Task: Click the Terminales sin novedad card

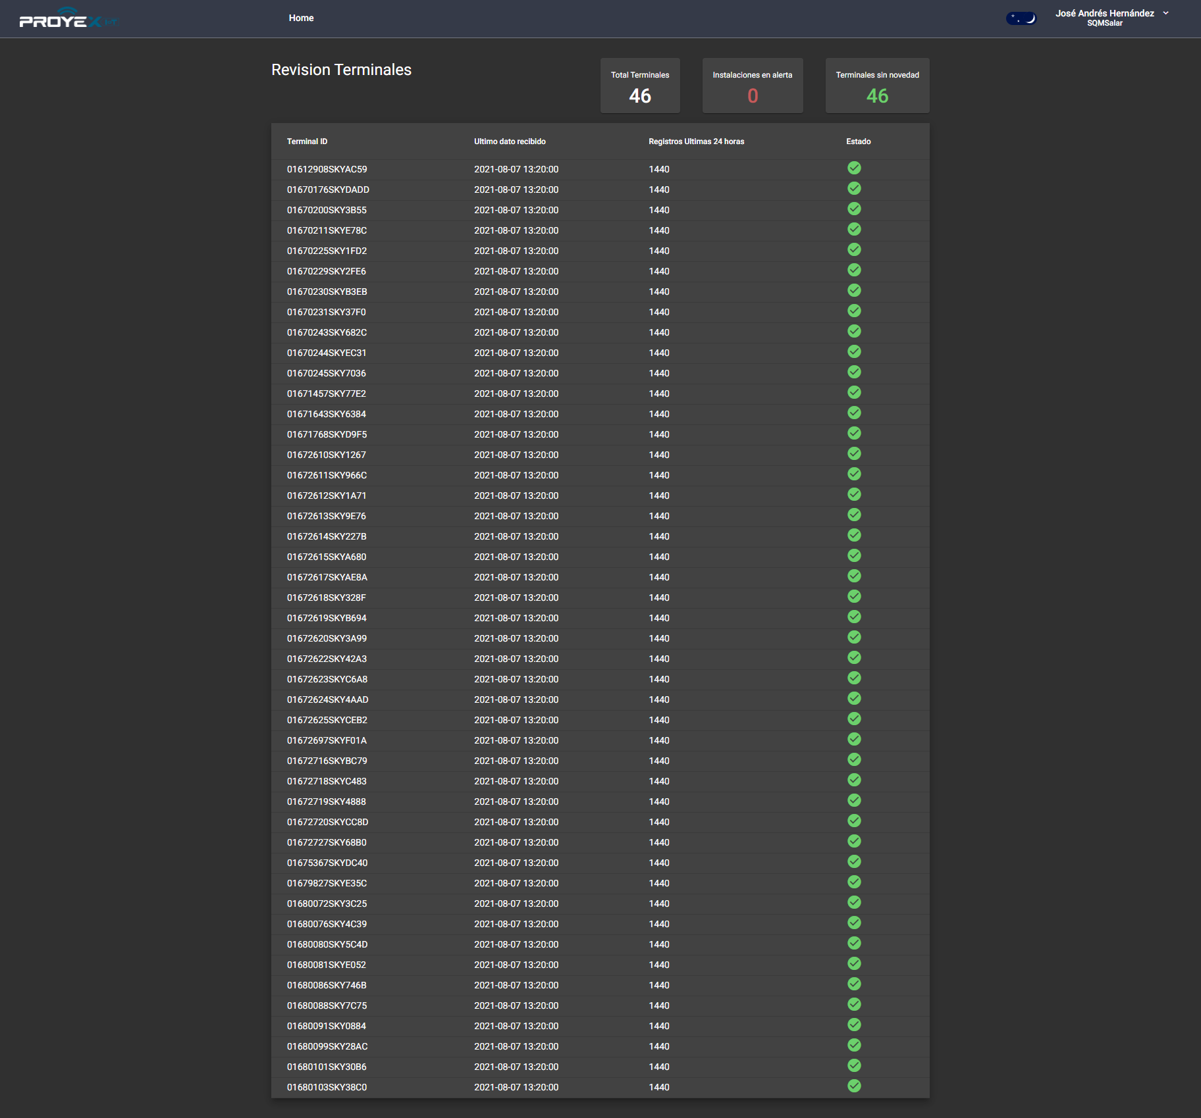Action: pyautogui.click(x=878, y=86)
